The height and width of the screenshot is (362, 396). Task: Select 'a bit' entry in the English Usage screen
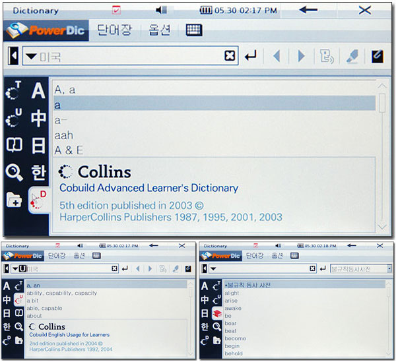point(107,301)
